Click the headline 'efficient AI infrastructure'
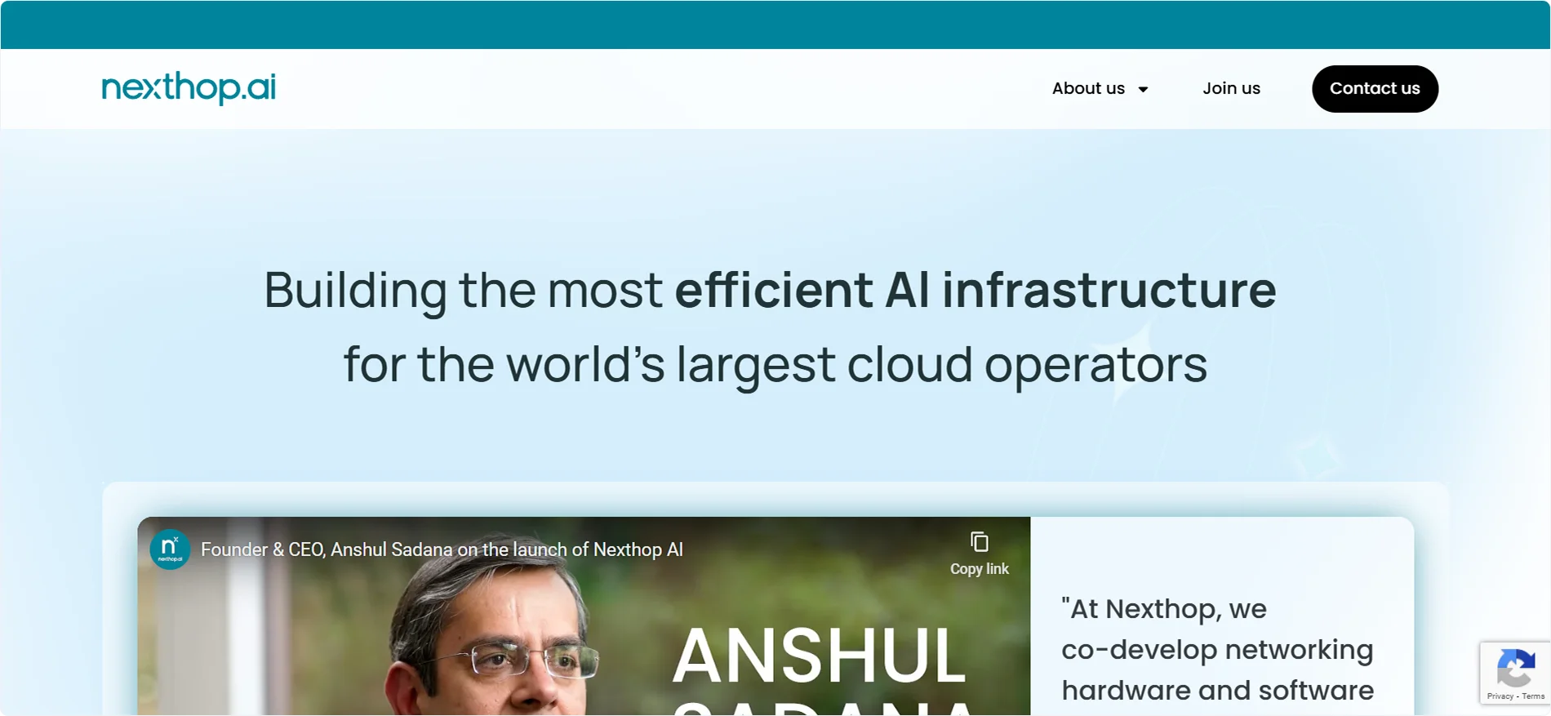The height and width of the screenshot is (716, 1551). [975, 290]
